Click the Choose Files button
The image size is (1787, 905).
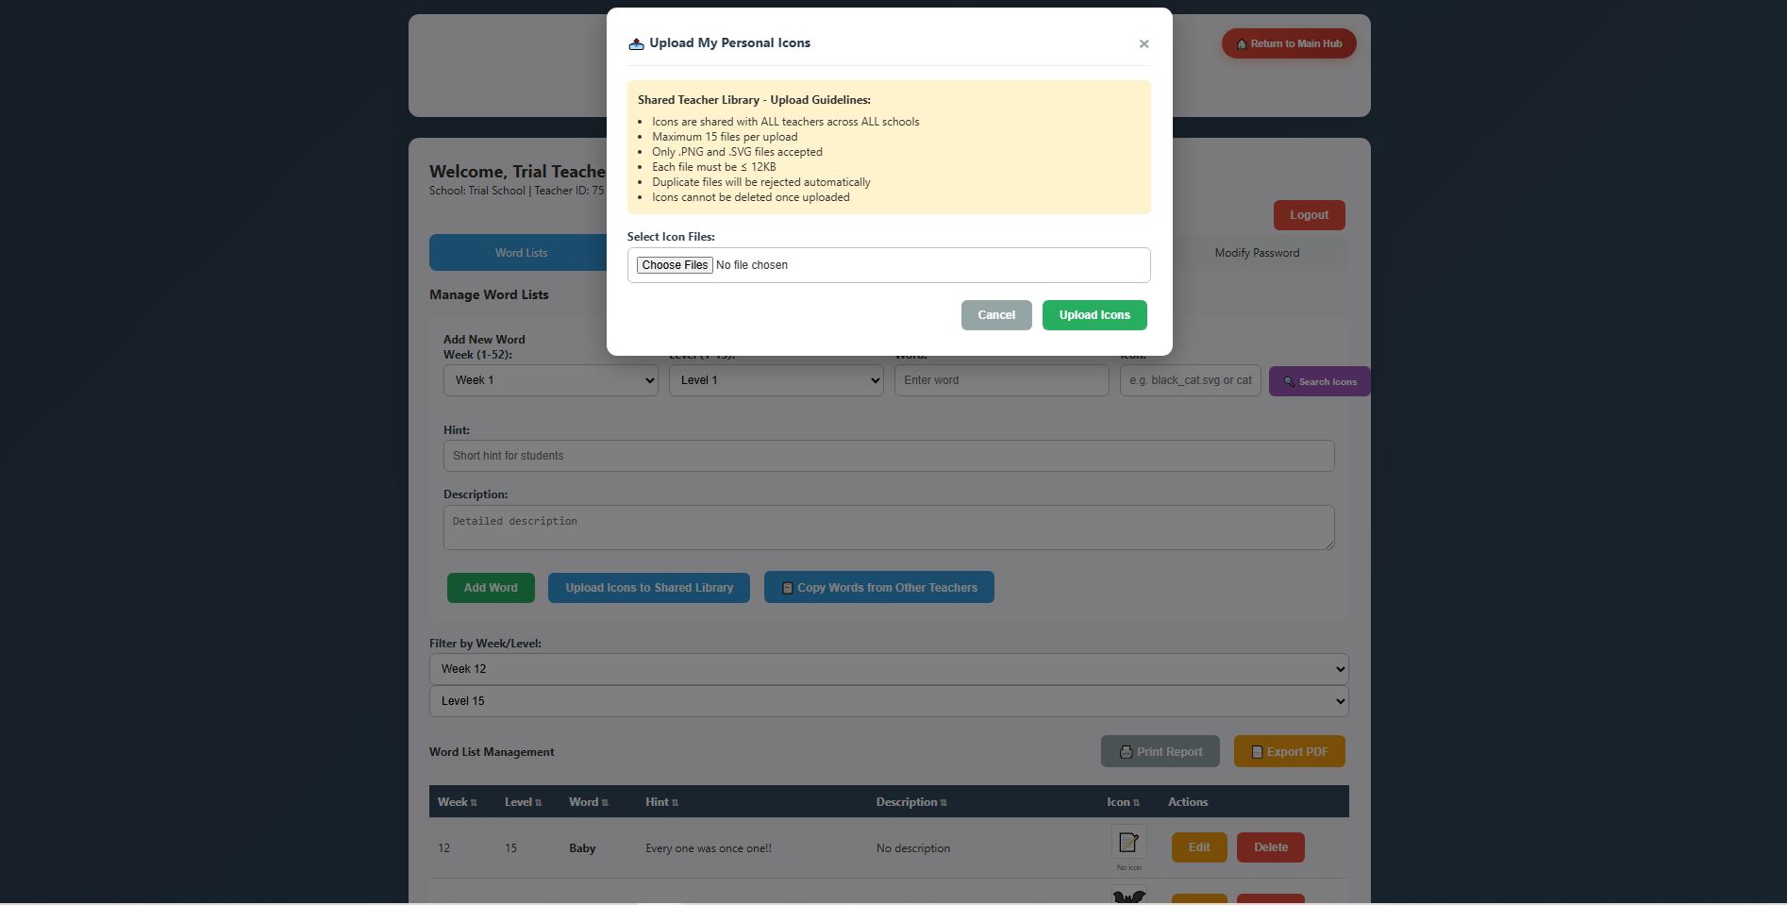pos(675,265)
